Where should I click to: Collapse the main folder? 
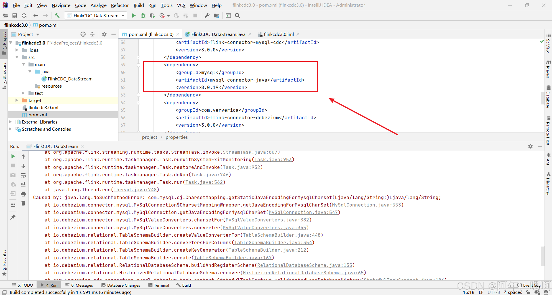[x=24, y=64]
